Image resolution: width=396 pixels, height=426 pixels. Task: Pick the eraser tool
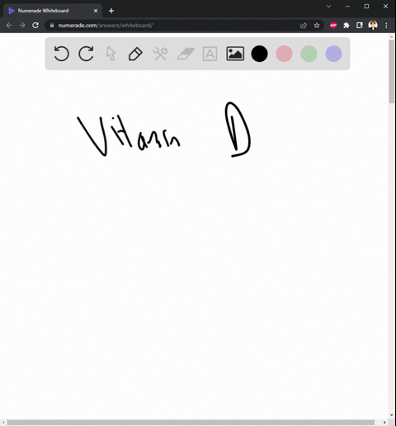(x=186, y=54)
